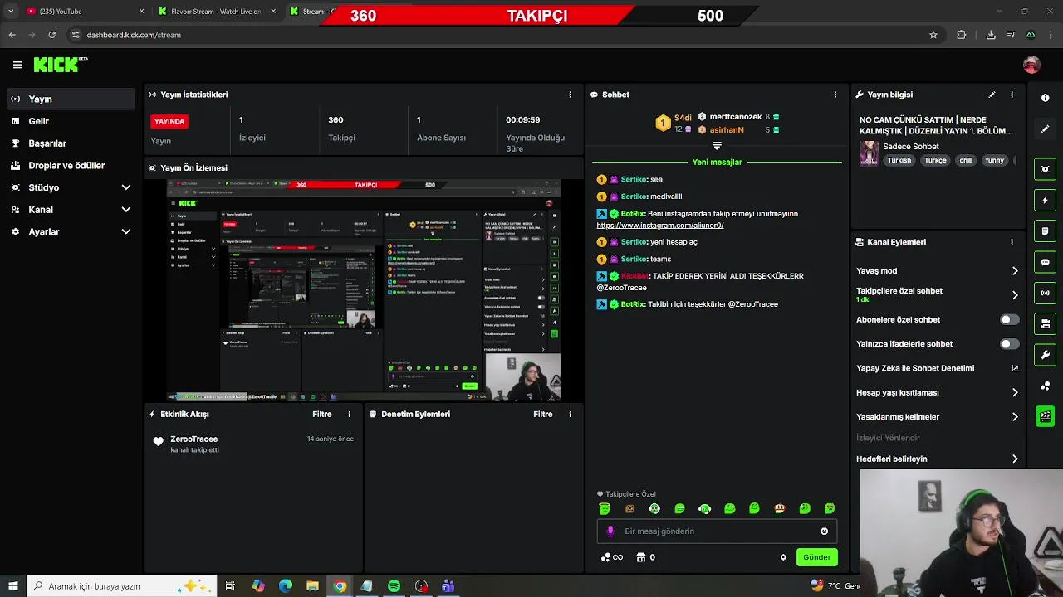Toggle the lightning bolt panel icon in sidebar

(x=1045, y=200)
